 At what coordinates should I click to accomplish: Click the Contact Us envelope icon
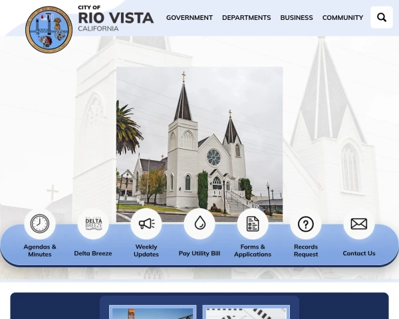pyautogui.click(x=359, y=223)
